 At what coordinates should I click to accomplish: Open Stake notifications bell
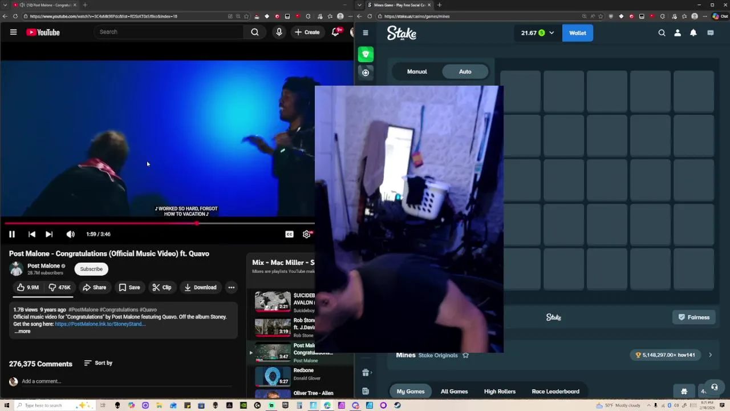693,33
